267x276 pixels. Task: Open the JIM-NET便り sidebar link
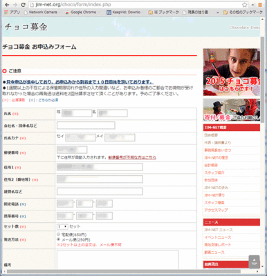(x=214, y=195)
